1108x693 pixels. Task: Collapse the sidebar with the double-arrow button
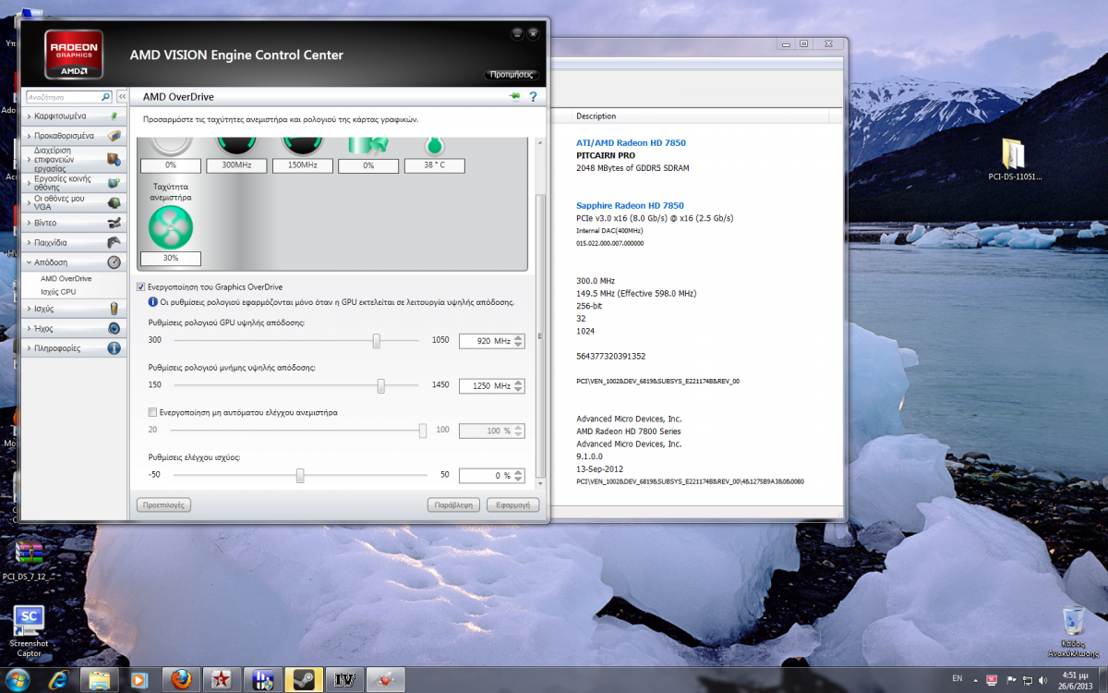[x=120, y=96]
